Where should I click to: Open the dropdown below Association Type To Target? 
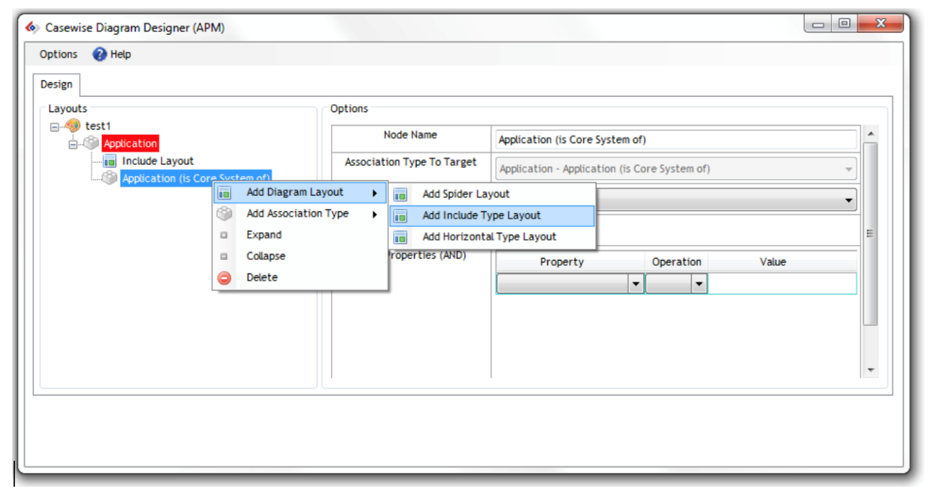(849, 200)
